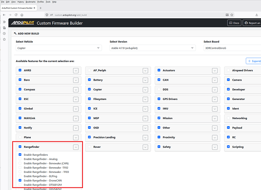This screenshot has width=261, height=190.
Task: Expand the AHRS category chevron
Action: point(76,71)
